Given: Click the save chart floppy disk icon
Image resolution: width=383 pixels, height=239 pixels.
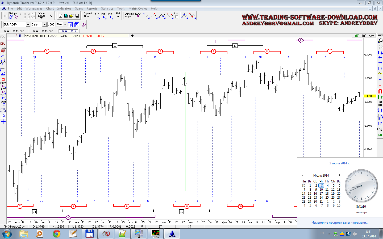Looking at the screenshot, I should pos(77,16).
